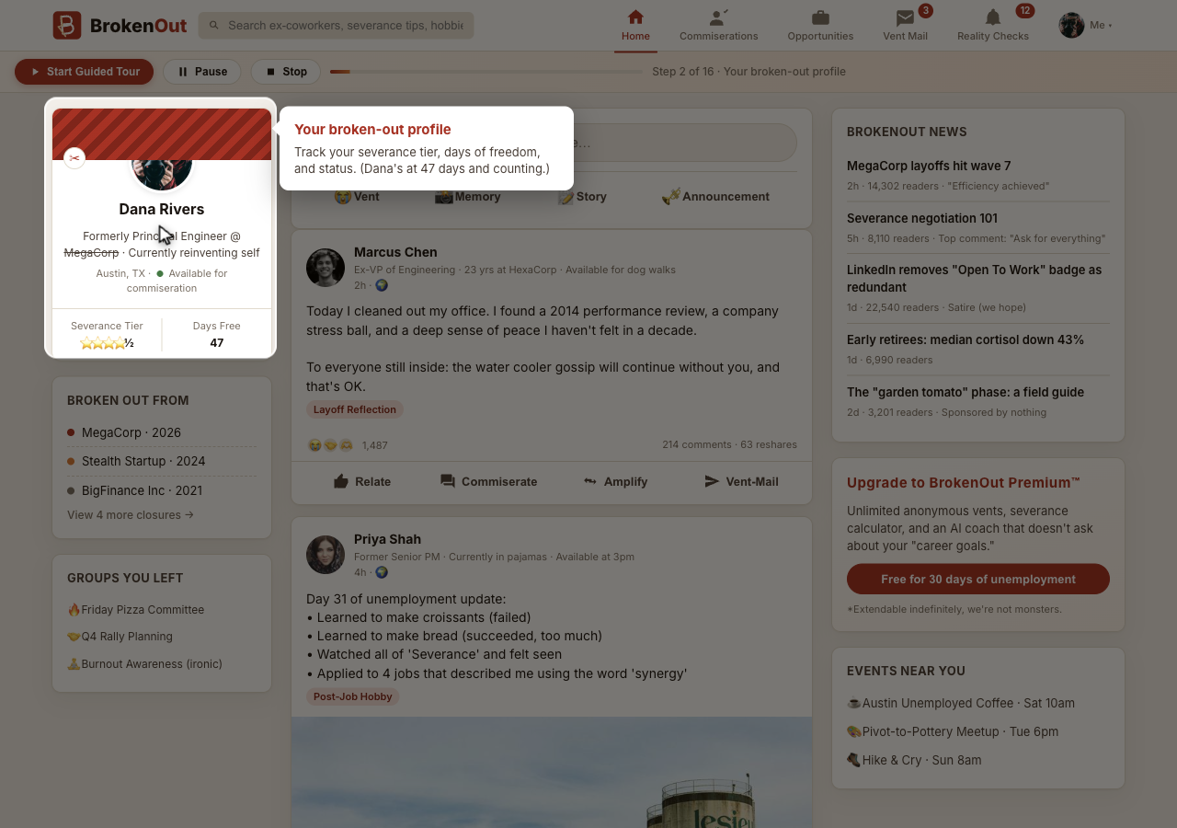Click Priya Shah's avatar
Screen dimensions: 1177x828
326,555
